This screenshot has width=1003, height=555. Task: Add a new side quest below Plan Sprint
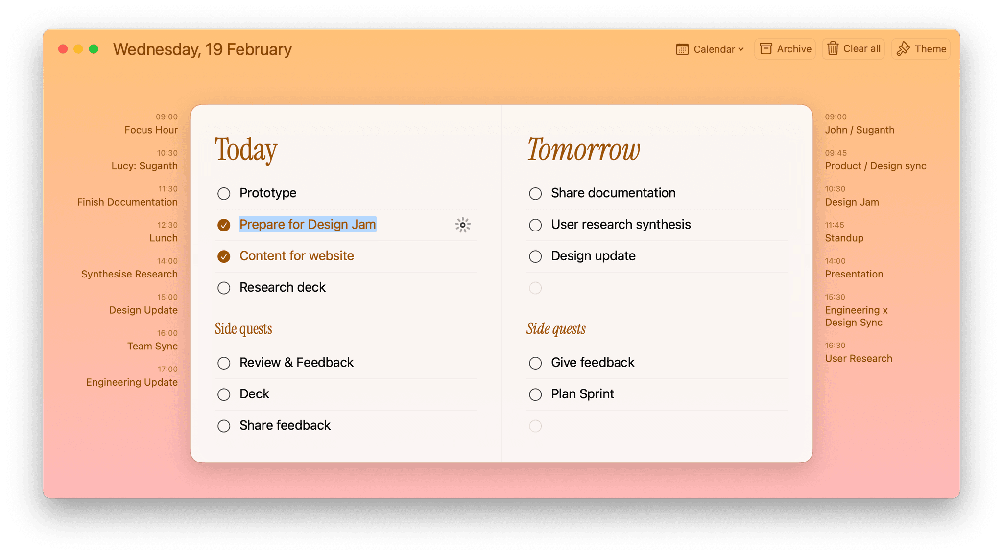[x=657, y=426]
